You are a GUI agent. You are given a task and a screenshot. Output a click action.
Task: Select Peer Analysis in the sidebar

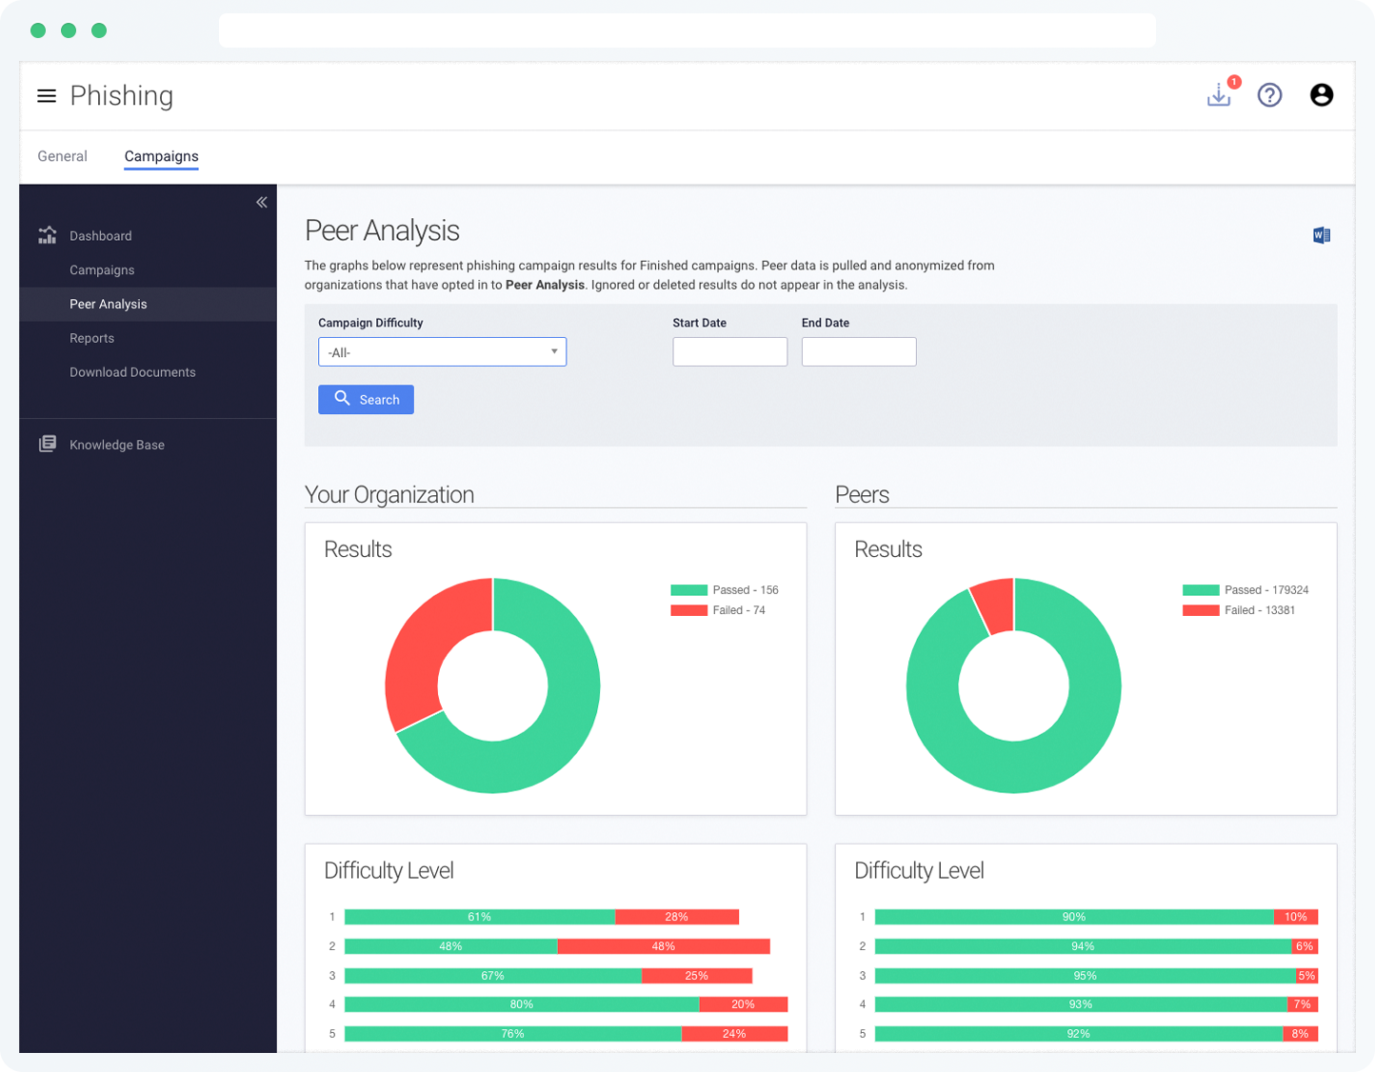coord(108,304)
